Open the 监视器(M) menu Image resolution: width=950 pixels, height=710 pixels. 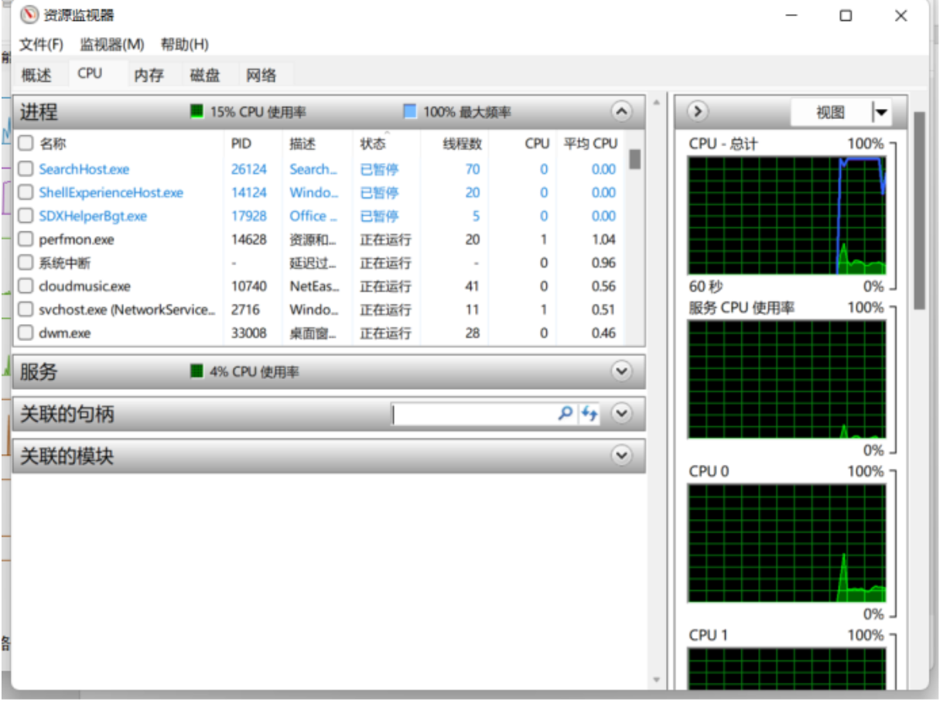tap(112, 44)
